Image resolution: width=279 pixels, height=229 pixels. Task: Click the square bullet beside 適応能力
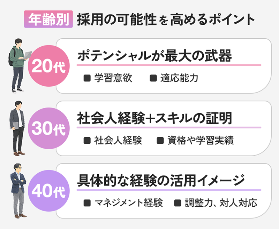153,78
